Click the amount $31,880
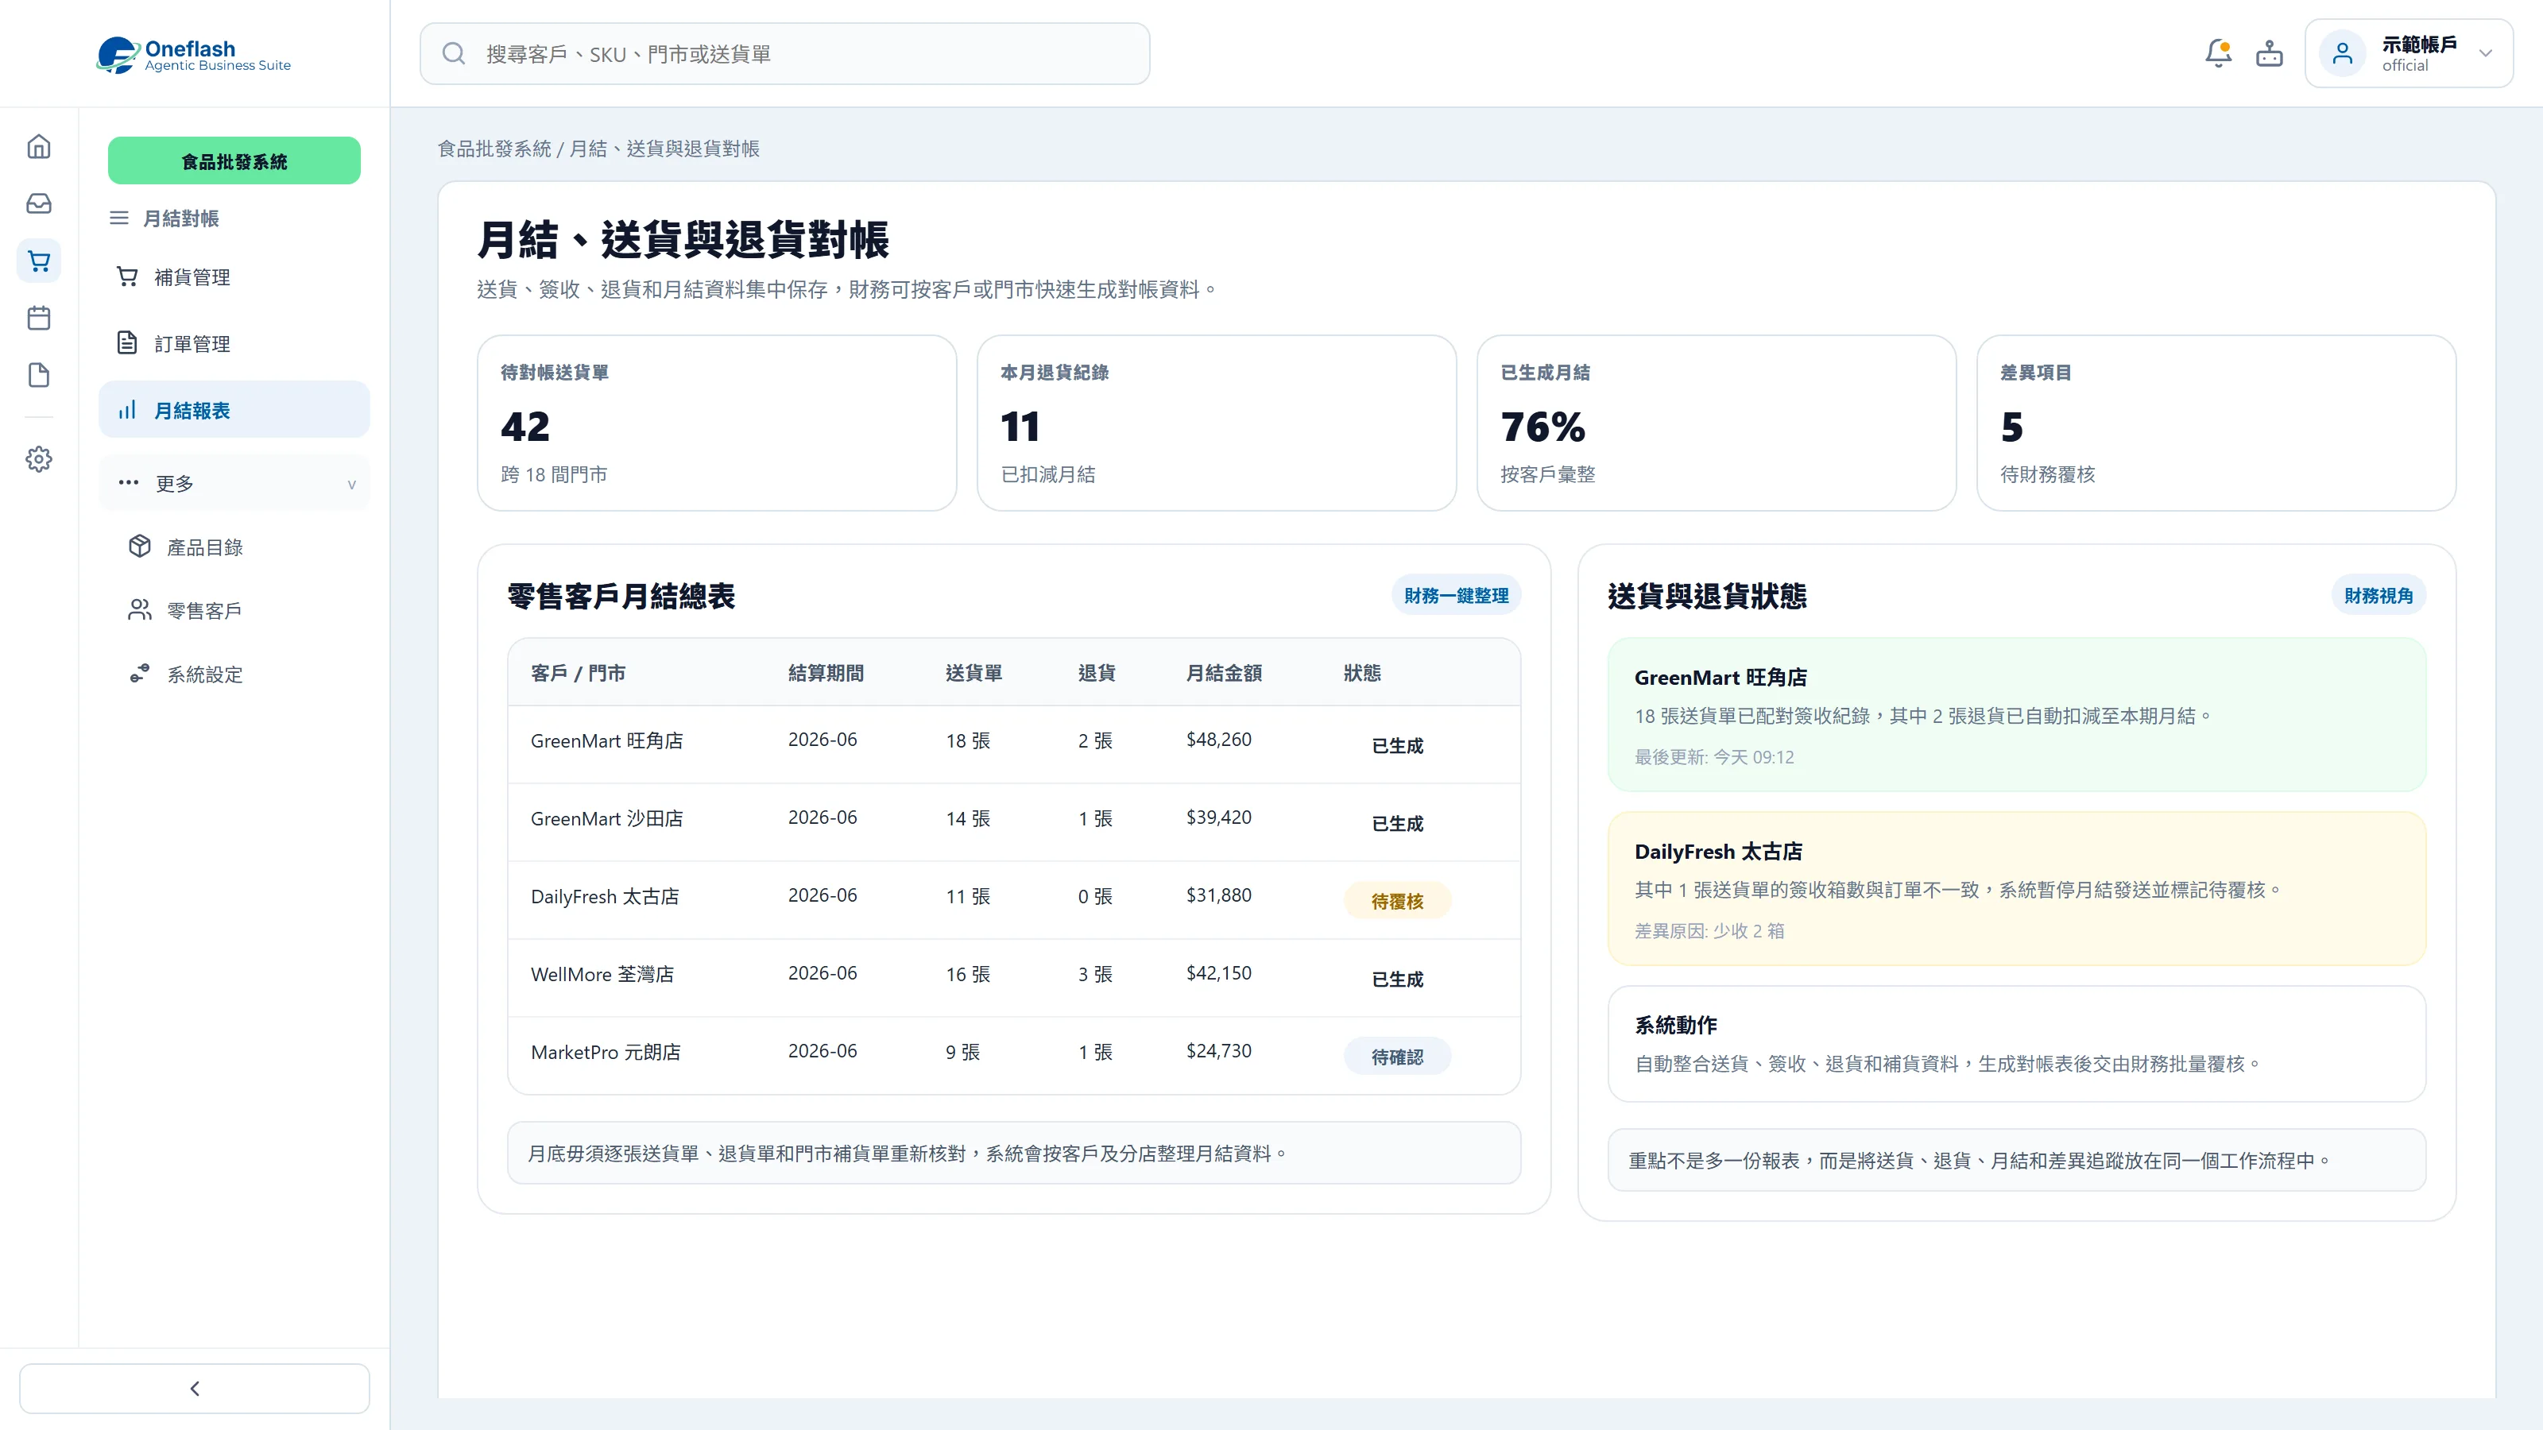This screenshot has height=1430, width=2543. click(x=1218, y=895)
